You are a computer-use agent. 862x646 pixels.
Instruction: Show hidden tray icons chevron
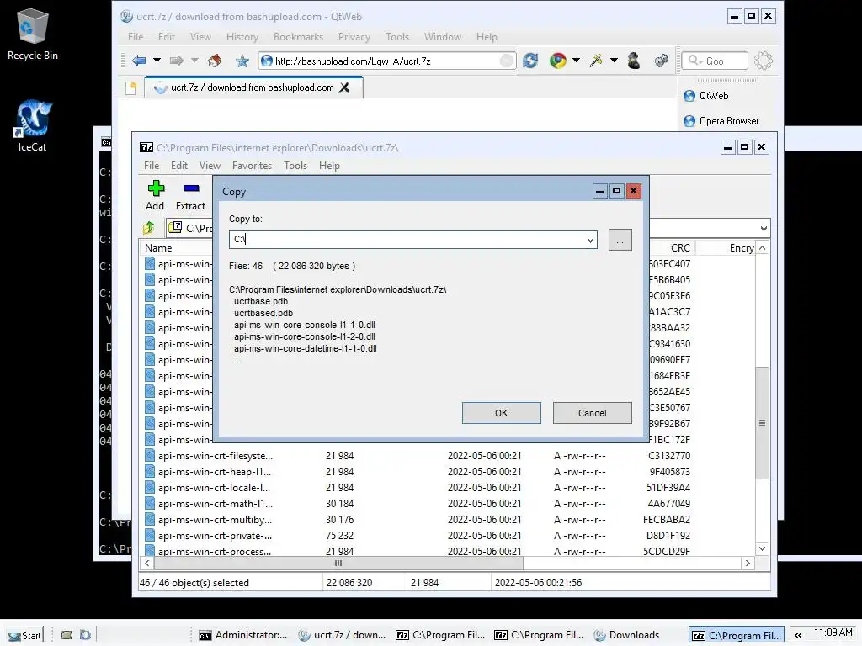click(798, 635)
